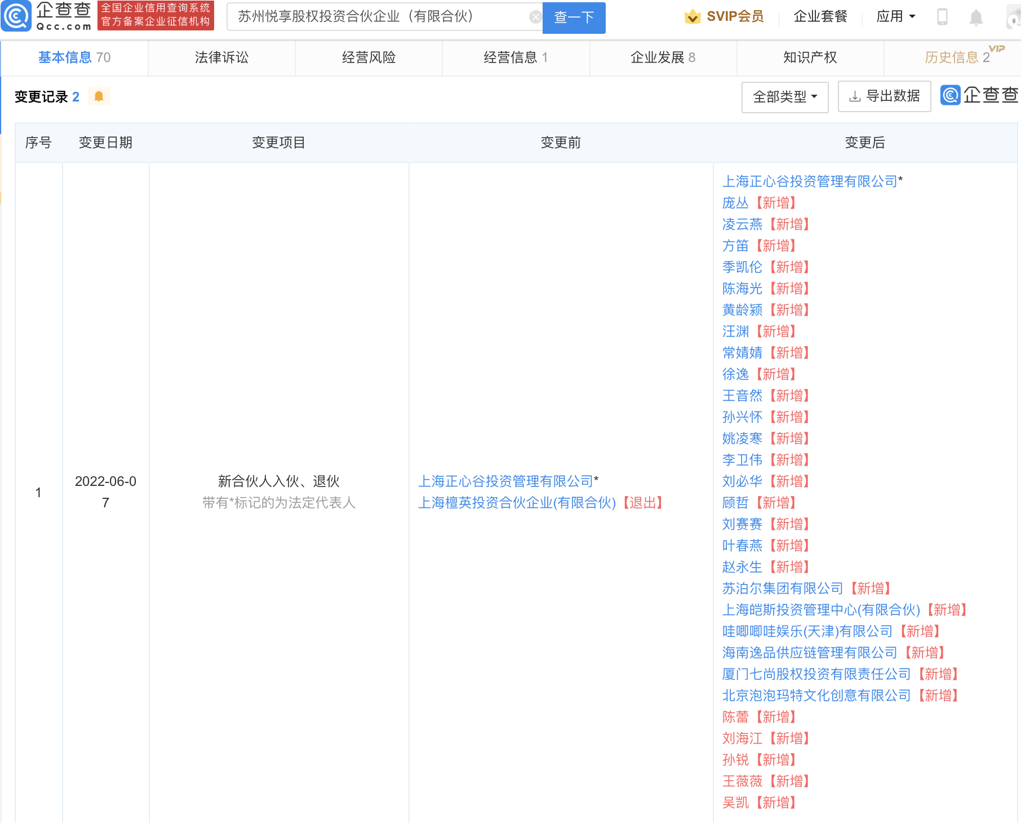Open 厦门七尚股权投资有限责任公司 link
The image size is (1021, 823).
(x=816, y=674)
